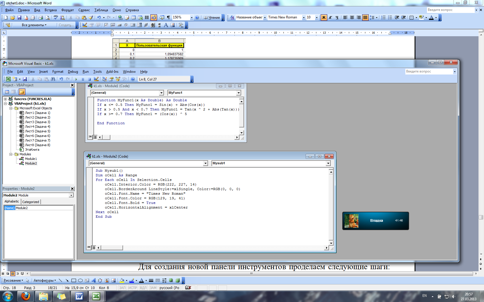
Task: Open Firefox from the Windows taskbar
Action: (26, 296)
